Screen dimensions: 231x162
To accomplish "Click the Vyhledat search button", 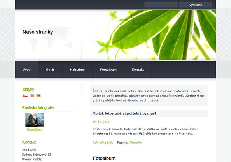I will point(195,5).
